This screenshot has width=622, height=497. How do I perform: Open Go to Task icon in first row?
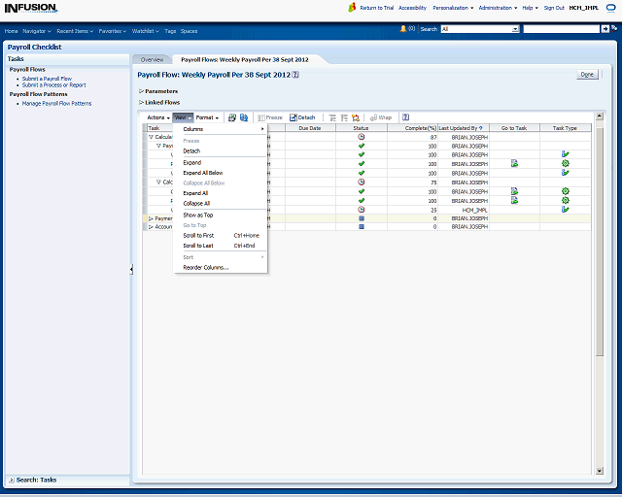point(514,164)
